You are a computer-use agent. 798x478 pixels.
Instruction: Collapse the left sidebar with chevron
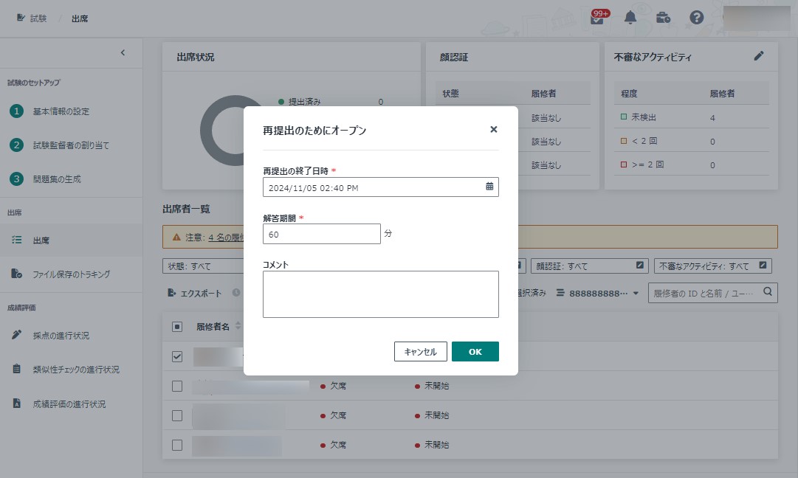pyautogui.click(x=123, y=52)
